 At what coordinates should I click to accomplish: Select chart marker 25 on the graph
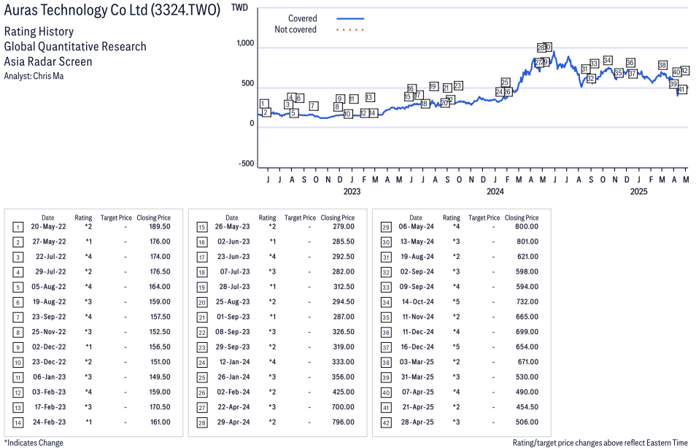pyautogui.click(x=505, y=82)
